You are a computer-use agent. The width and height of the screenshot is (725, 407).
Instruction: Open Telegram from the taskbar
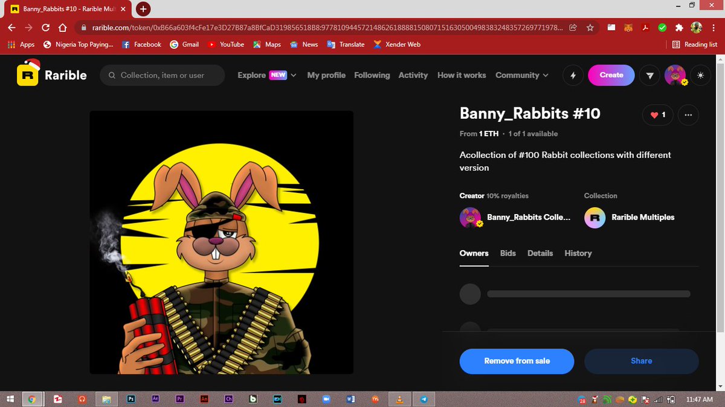point(424,399)
